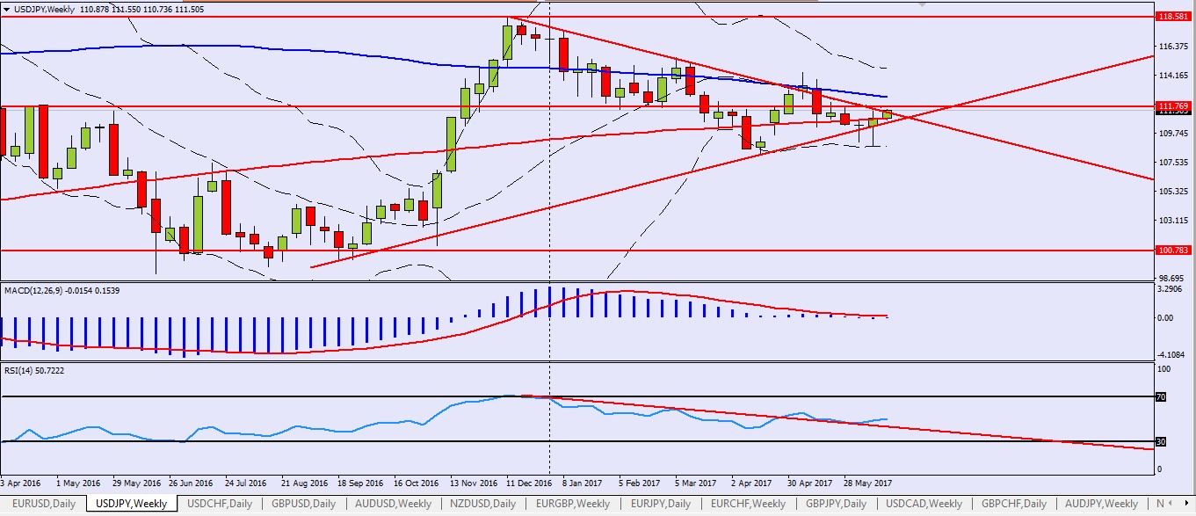Open the USDCHF,Daily chart tab
Image resolution: width=1196 pixels, height=516 pixels.
point(221,504)
